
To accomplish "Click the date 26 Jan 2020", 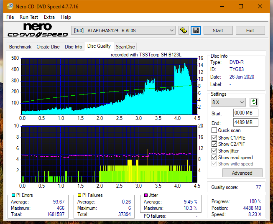I will click(x=242, y=77).
